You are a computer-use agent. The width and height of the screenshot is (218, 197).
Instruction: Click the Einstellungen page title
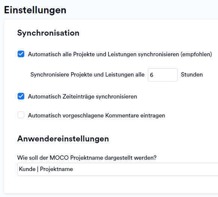point(35,10)
